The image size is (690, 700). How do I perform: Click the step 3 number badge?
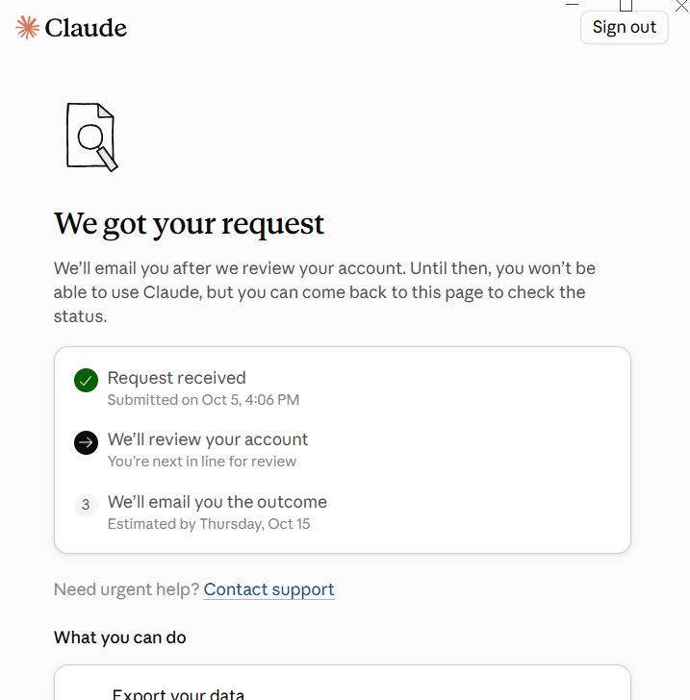(86, 505)
